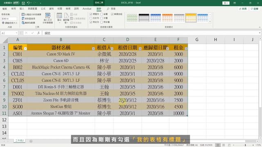This screenshot has height=147, width=262.
Task: Open the 租借日期 column filter dropdown
Action: pos(140,49)
